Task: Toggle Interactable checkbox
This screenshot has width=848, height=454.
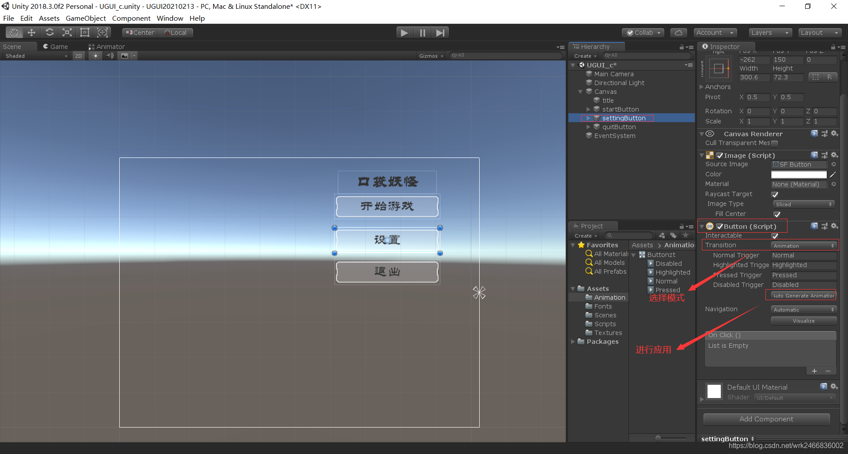Action: pyautogui.click(x=775, y=236)
